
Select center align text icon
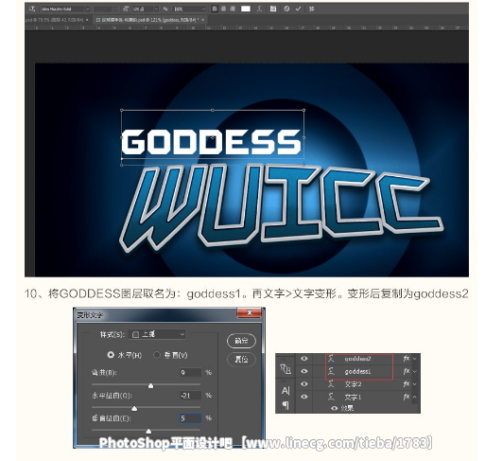point(223,9)
